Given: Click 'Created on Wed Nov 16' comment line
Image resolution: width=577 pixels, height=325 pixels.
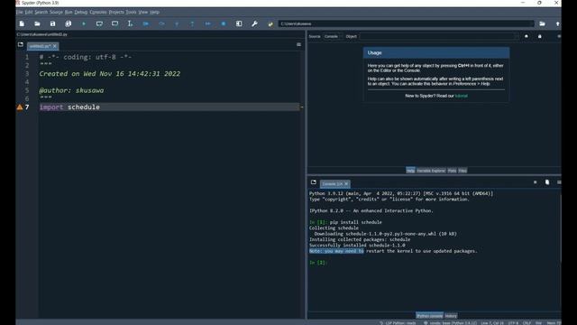Looking at the screenshot, I should [x=110, y=74].
